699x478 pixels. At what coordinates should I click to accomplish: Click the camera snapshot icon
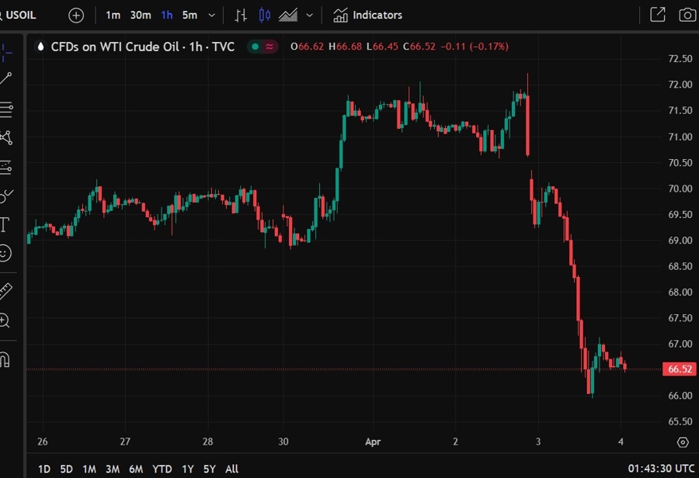(x=687, y=15)
